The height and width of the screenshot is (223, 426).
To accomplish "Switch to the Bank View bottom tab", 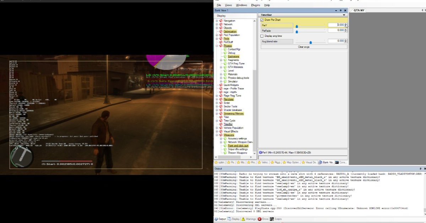I will [326, 162].
